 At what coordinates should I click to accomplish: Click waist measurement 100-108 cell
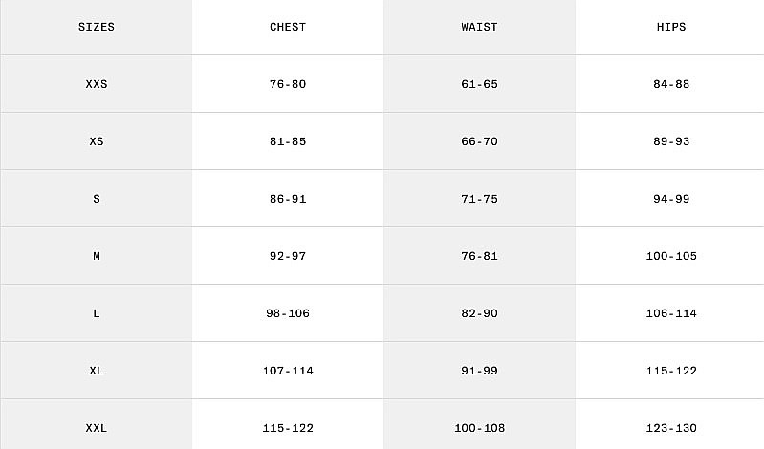pyautogui.click(x=479, y=428)
